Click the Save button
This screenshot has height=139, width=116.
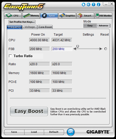pos(14,132)
